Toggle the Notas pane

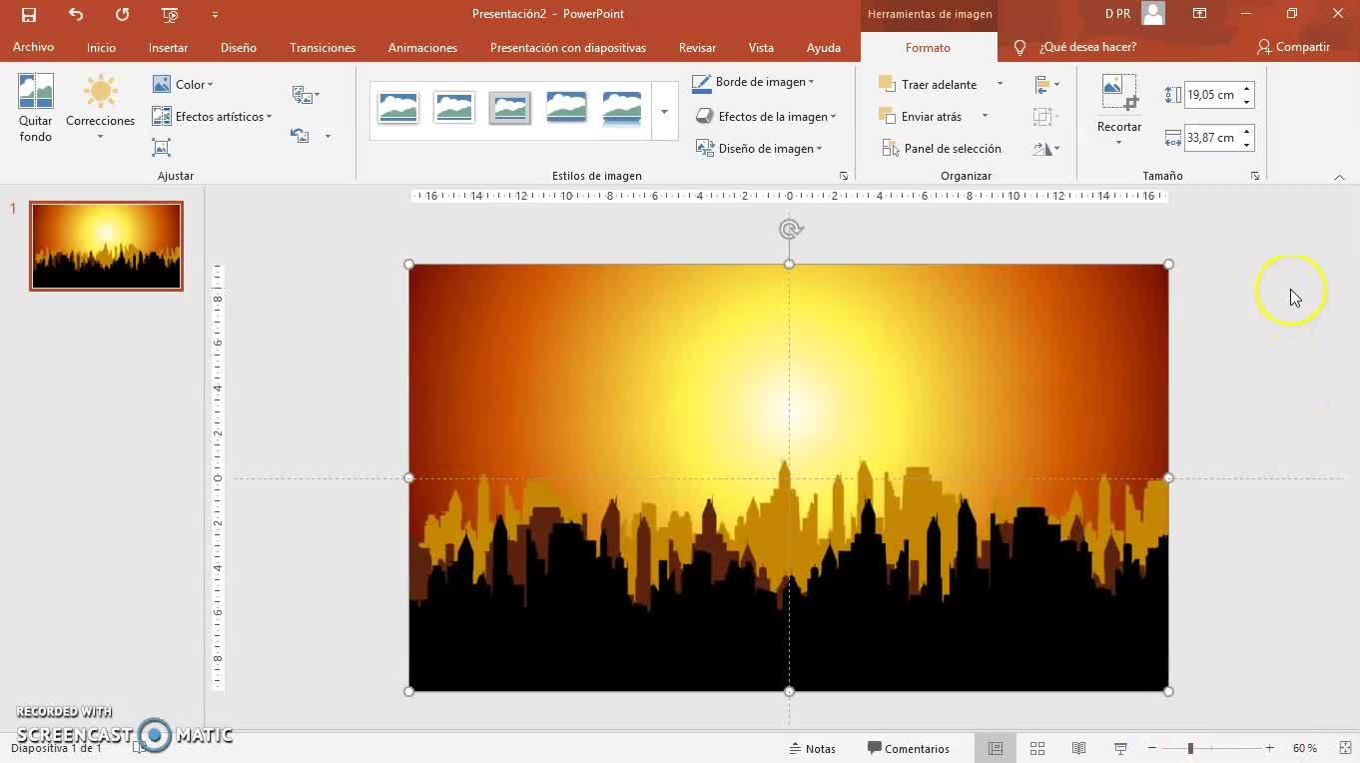coord(812,748)
